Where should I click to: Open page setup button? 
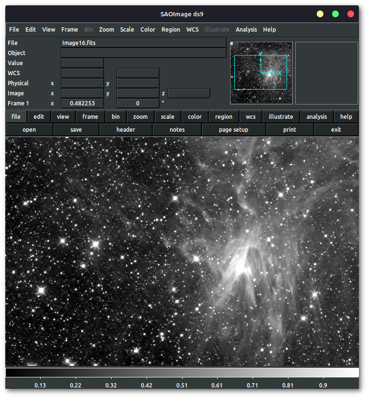[234, 130]
